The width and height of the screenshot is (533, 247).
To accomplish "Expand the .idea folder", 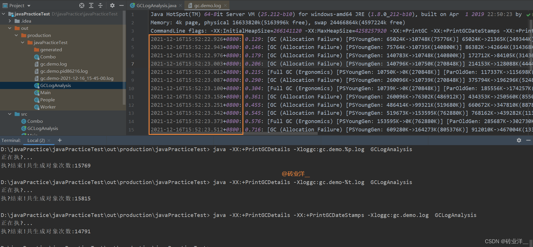I will 10,21.
